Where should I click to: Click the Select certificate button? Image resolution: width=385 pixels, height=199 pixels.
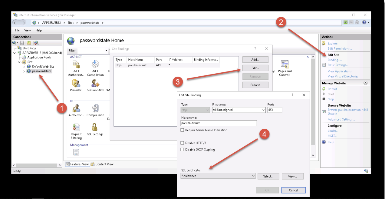tap(268, 176)
